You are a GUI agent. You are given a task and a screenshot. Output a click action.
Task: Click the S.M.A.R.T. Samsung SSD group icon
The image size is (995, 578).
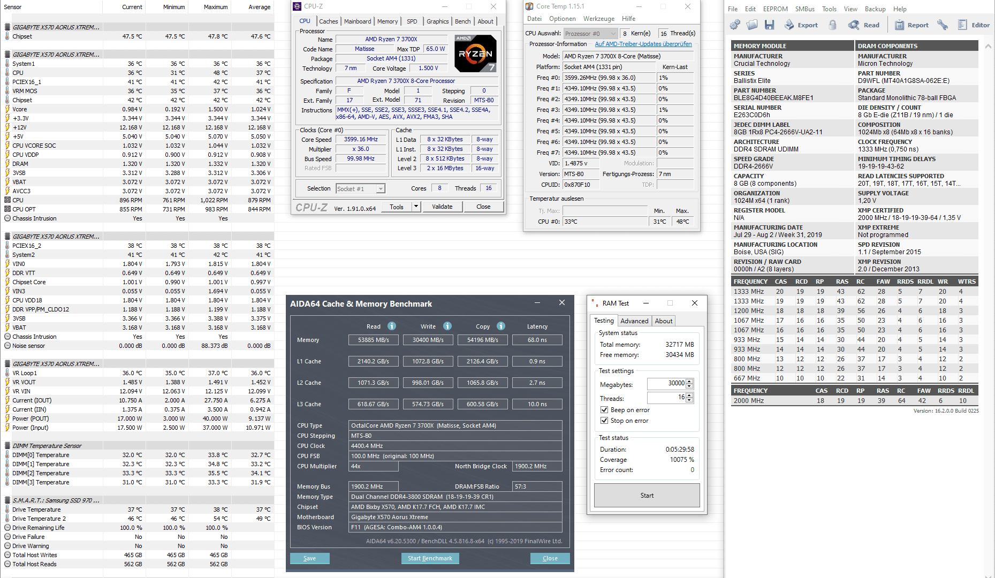[7, 500]
